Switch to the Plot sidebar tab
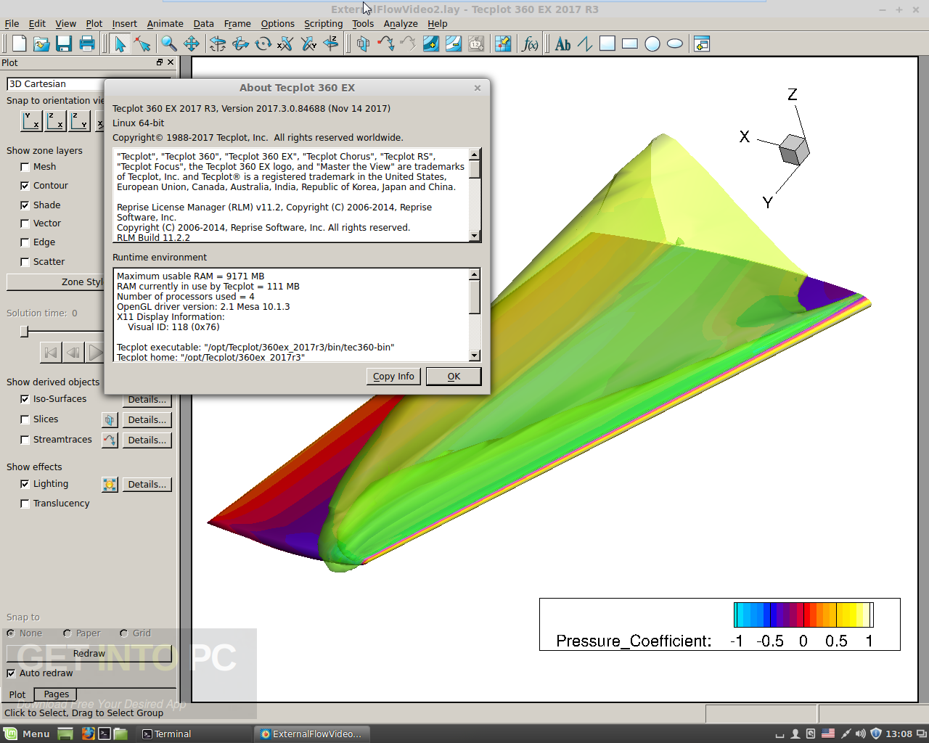Screen dimensions: 929x743 tap(17, 694)
